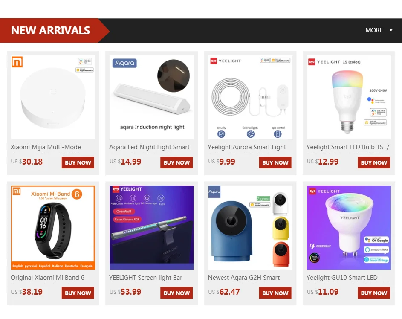This screenshot has width=402, height=319.
Task: Open Yeelight GU10 Smart LED product title
Action: tap(342, 278)
